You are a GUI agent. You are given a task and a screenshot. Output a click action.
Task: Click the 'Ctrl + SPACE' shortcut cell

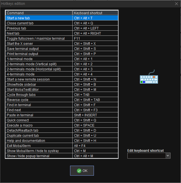[x=95, y=125]
